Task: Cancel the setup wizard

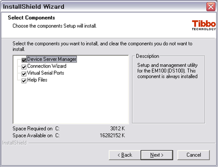Action: 194,155
